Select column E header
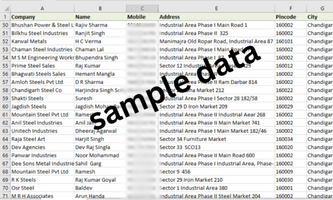 pyautogui.click(x=216, y=8)
